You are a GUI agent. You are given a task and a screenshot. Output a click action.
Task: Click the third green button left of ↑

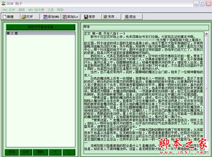[x=40, y=152]
